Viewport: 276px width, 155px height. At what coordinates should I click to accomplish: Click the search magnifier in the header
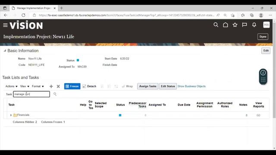tap(216, 25)
